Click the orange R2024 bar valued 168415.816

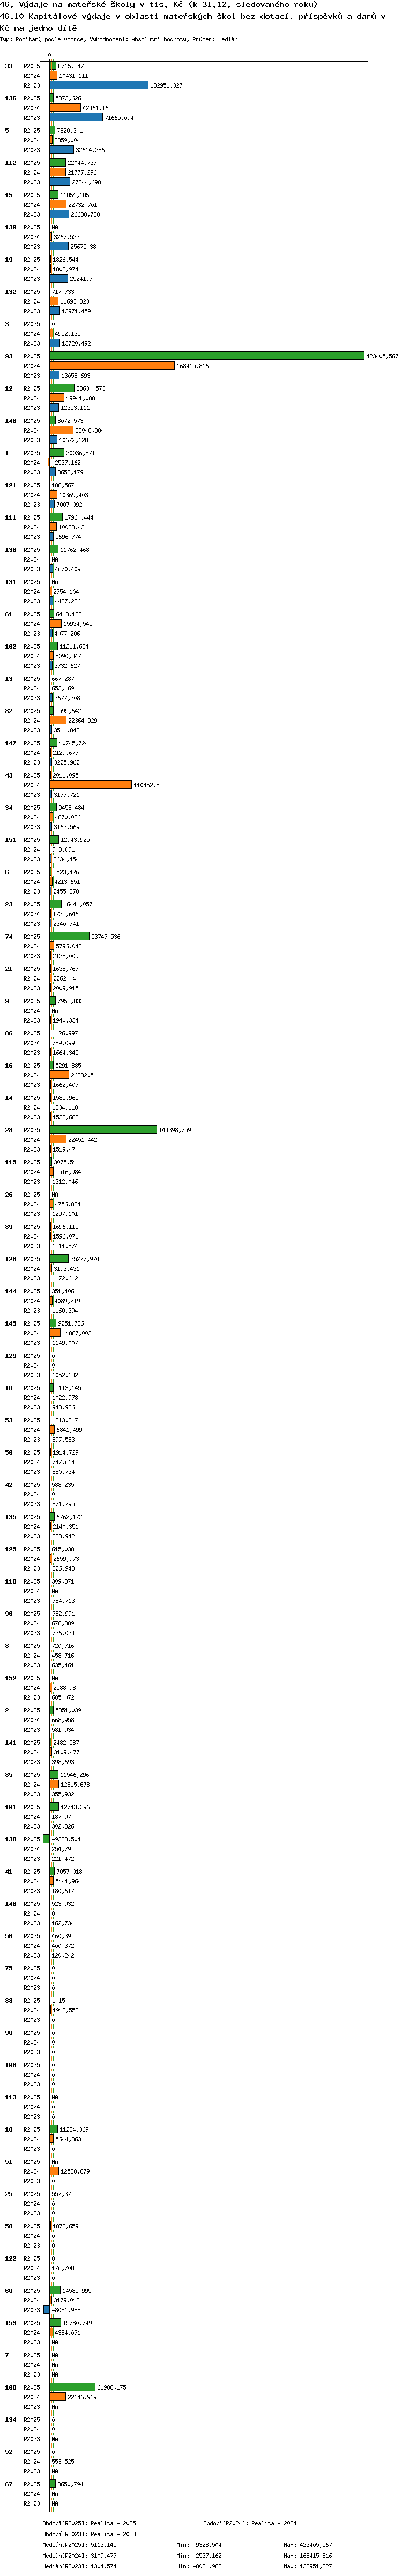(113, 366)
